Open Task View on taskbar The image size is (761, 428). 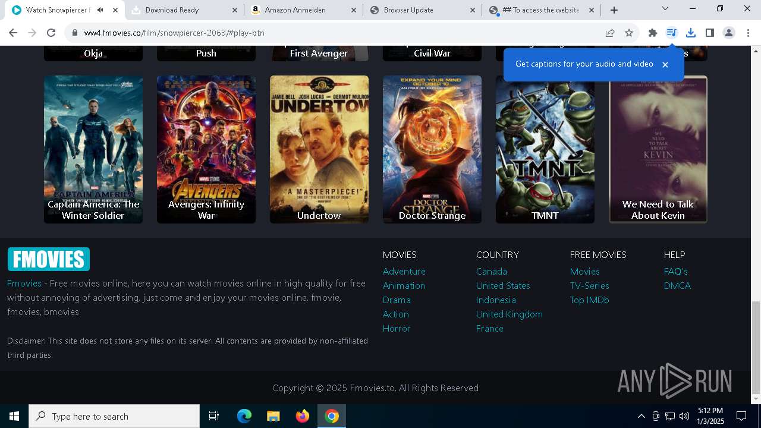click(214, 416)
